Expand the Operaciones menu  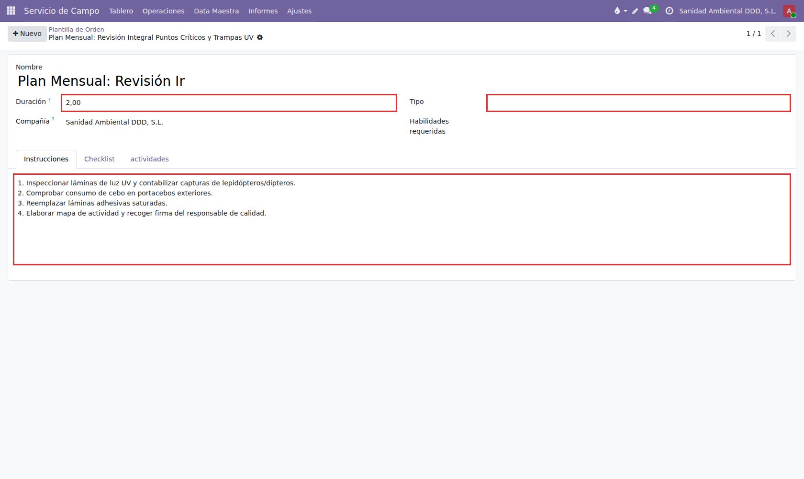163,11
